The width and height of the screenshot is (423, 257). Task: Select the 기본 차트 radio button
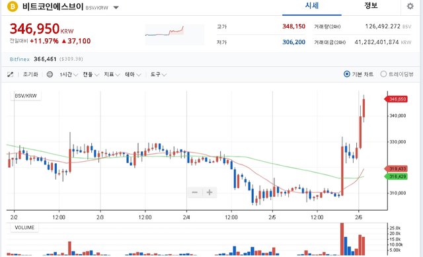click(347, 74)
